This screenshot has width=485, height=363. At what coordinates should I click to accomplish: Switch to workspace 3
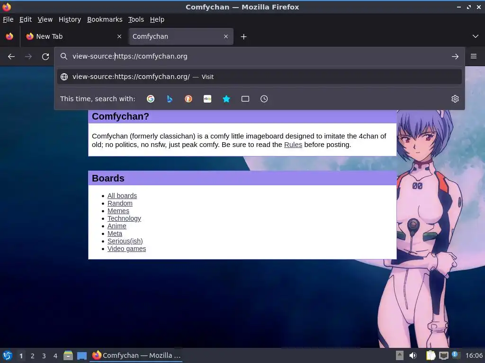pyautogui.click(x=44, y=356)
